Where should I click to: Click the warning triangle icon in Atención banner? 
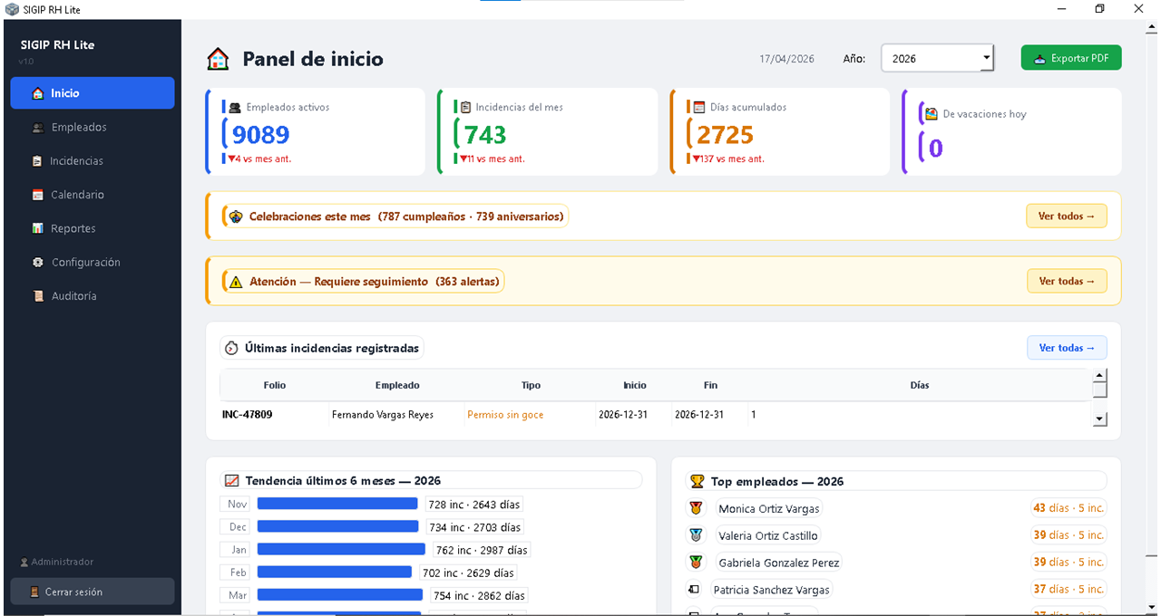(x=236, y=282)
